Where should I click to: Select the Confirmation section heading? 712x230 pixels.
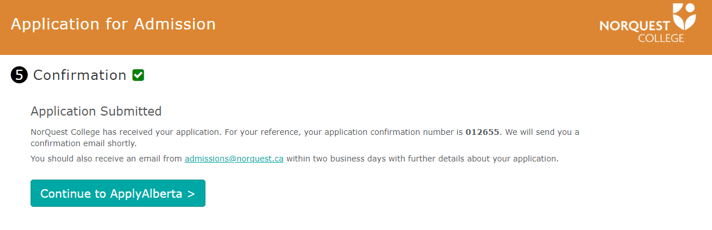(80, 75)
